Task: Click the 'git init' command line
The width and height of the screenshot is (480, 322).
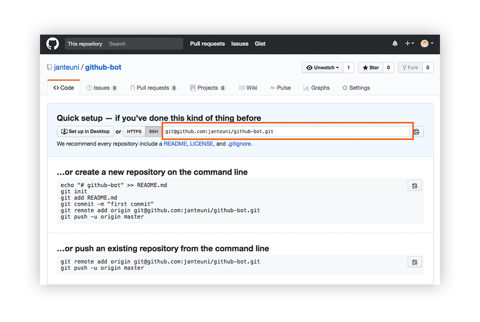Action: [x=74, y=192]
